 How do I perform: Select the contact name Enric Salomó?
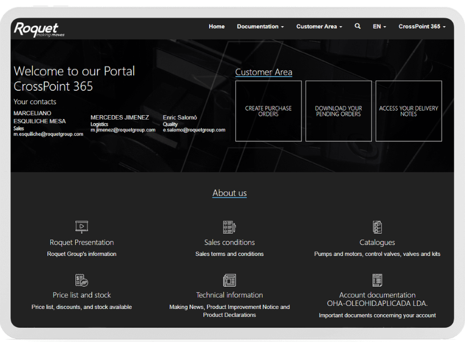point(180,117)
